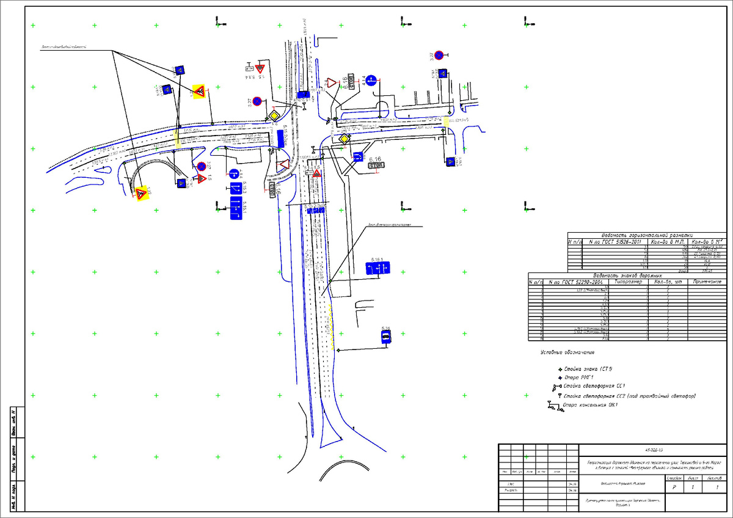Screen dimensions: 733x518
Task: Click the 'Условные обозначения' legend heading
Action: point(567,352)
